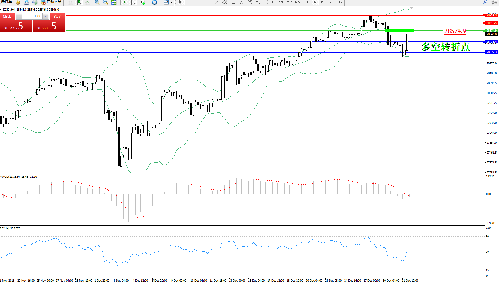499x284 pixels.
Task: Click the red SELL button
Action: coord(7,17)
